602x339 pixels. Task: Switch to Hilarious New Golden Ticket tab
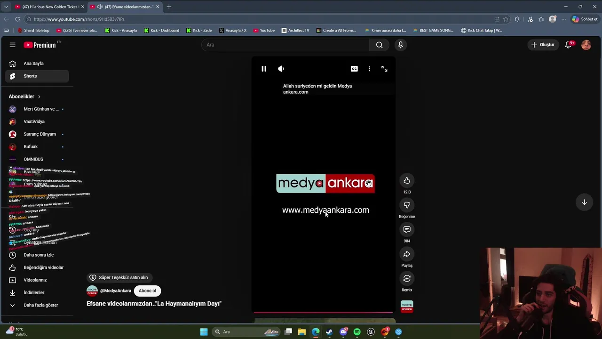(x=49, y=7)
